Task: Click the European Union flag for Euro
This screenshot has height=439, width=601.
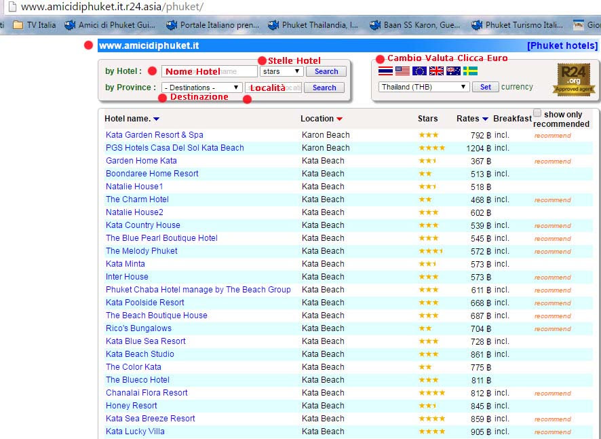Action: [x=419, y=71]
